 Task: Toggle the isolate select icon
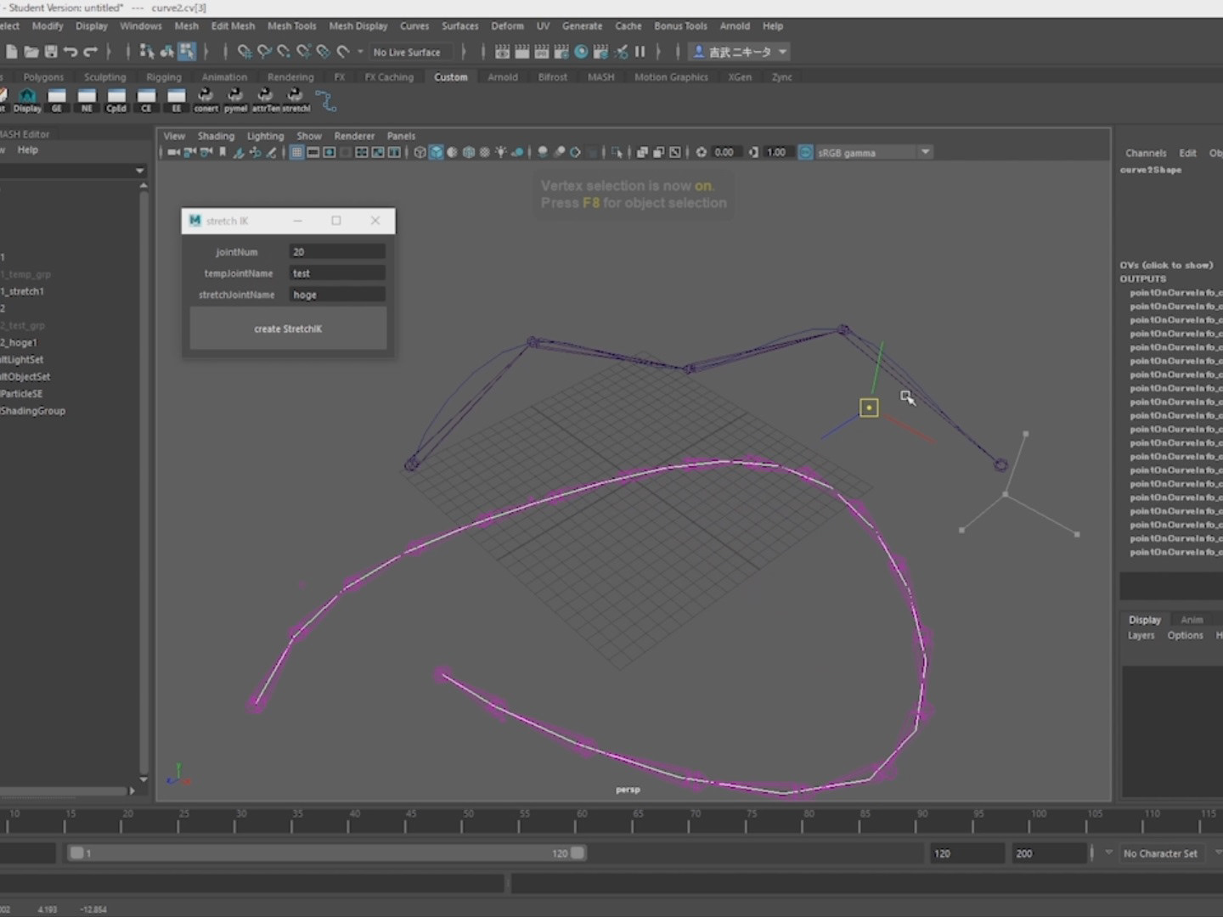click(617, 153)
